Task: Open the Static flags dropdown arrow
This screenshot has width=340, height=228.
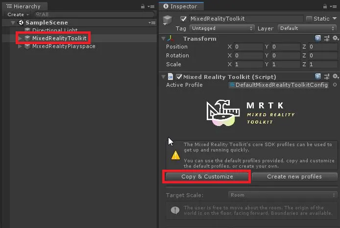Action: click(x=334, y=19)
